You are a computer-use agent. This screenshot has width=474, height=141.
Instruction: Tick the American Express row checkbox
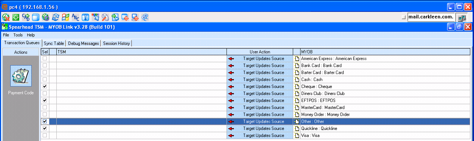(45, 59)
